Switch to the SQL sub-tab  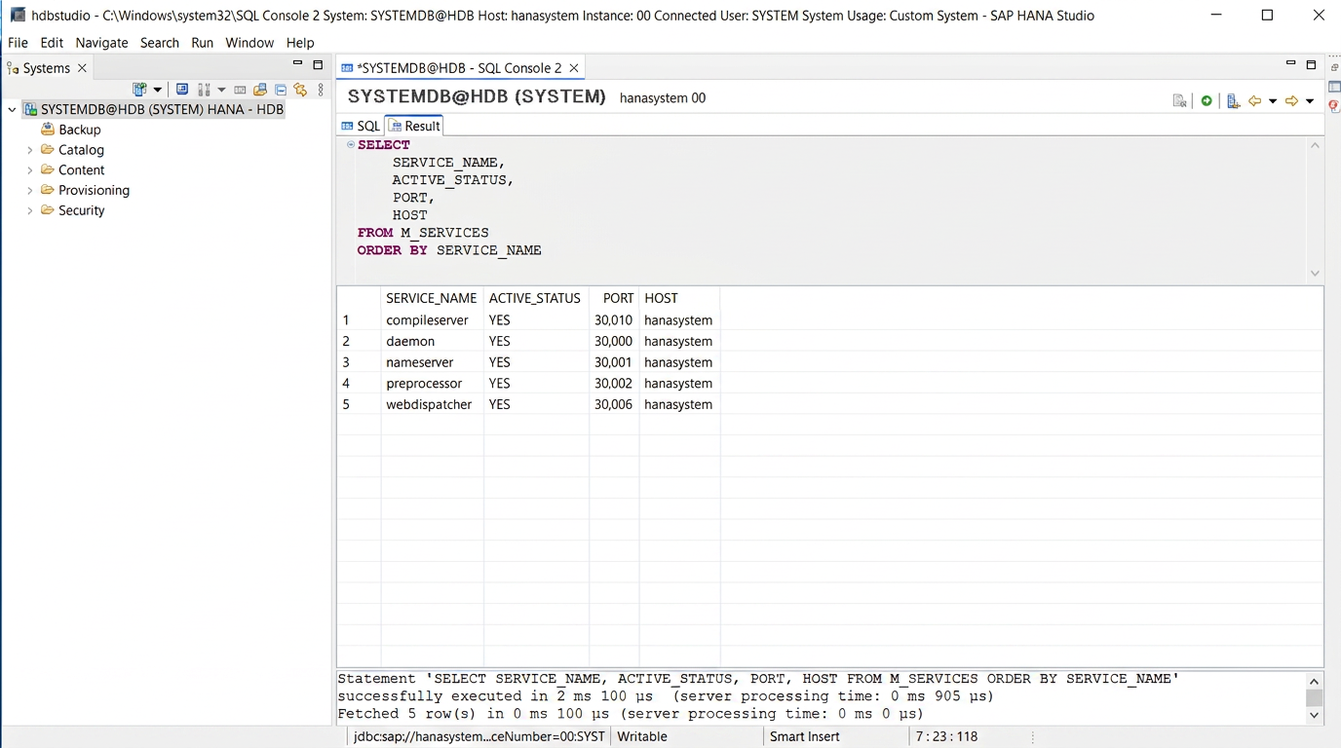click(x=361, y=126)
